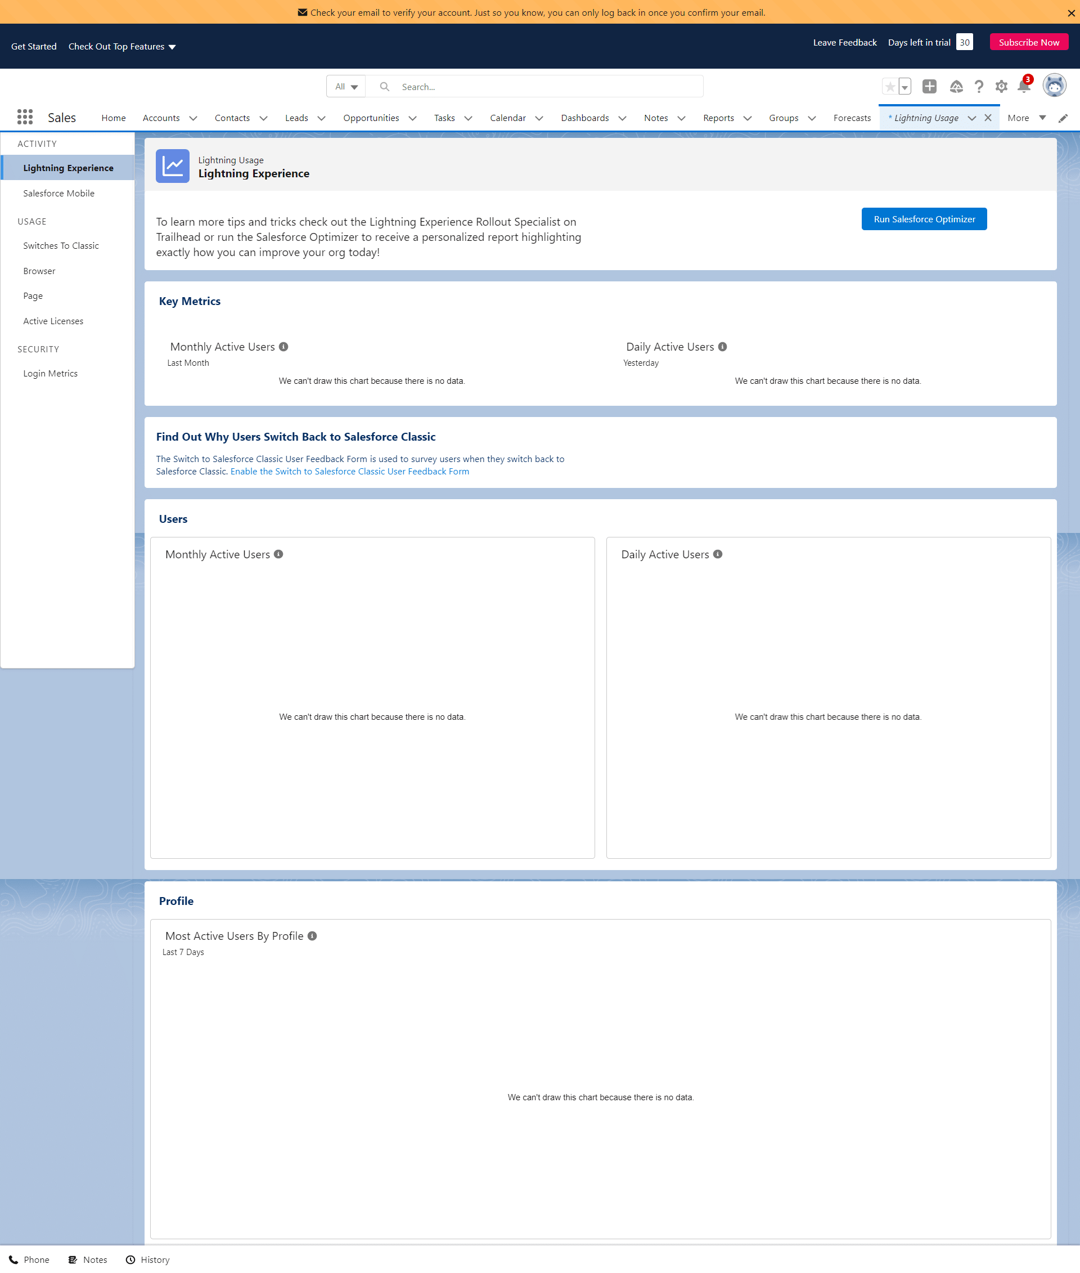Open the Help question mark icon
1080x1273 pixels.
click(x=978, y=87)
